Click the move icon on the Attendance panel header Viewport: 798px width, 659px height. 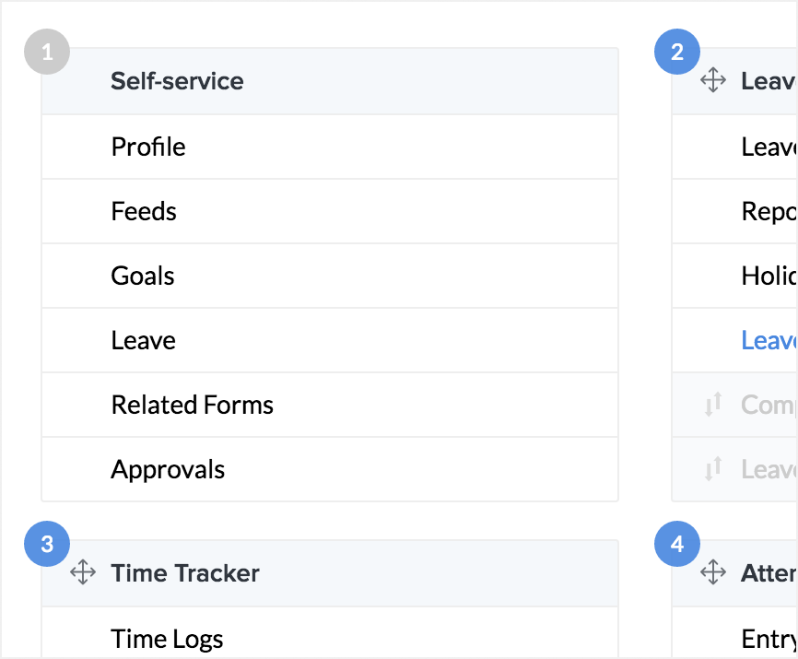(712, 573)
